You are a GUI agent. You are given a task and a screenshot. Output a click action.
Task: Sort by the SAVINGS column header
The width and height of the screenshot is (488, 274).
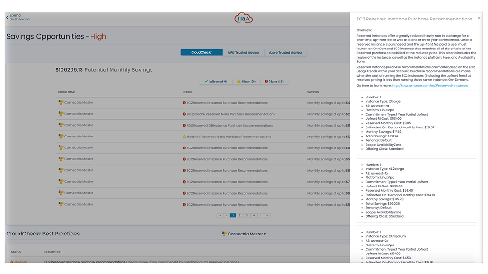tap(313, 92)
